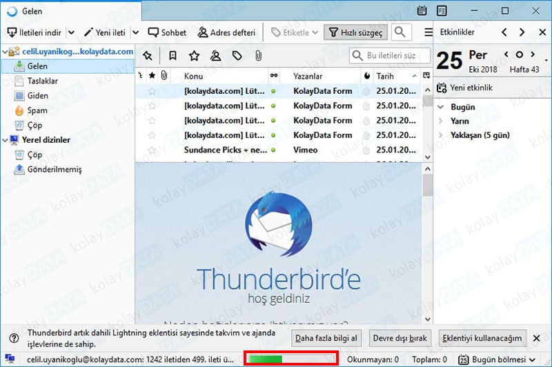Go to previous Etkinlikler pane with left chevron
Screen dimensions: 552x367
[x=504, y=32]
